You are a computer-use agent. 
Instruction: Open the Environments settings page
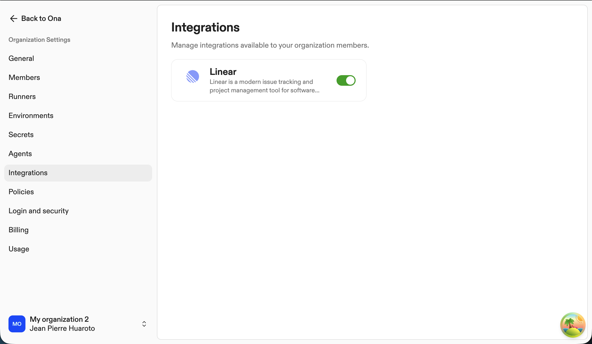point(31,115)
